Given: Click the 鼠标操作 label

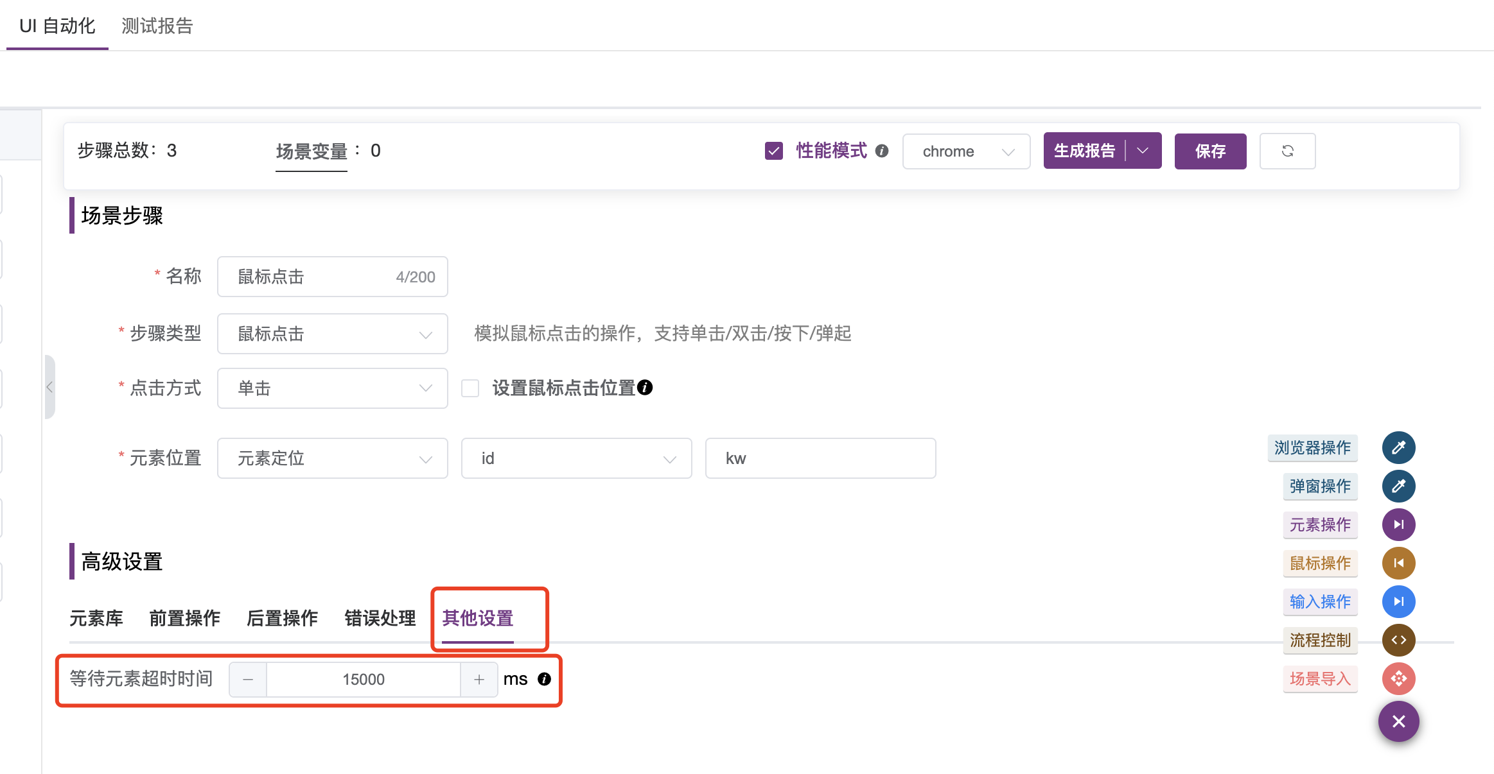Looking at the screenshot, I should [1320, 563].
